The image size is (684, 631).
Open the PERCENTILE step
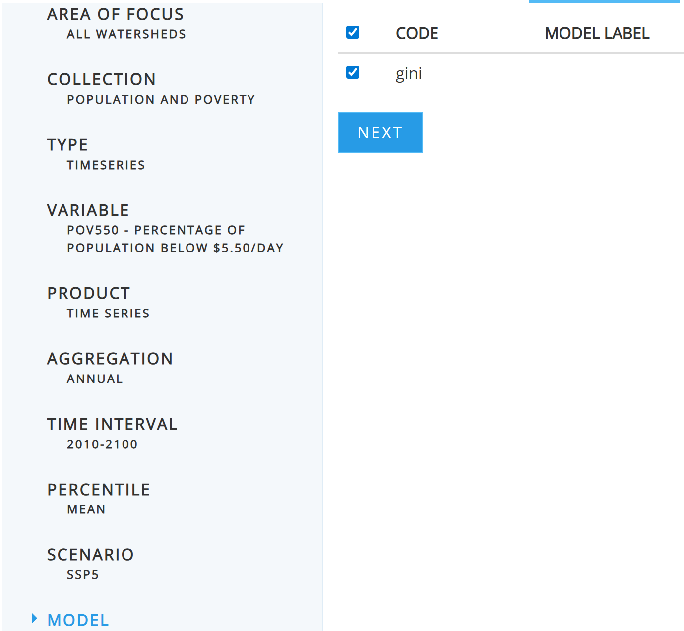tap(98, 490)
